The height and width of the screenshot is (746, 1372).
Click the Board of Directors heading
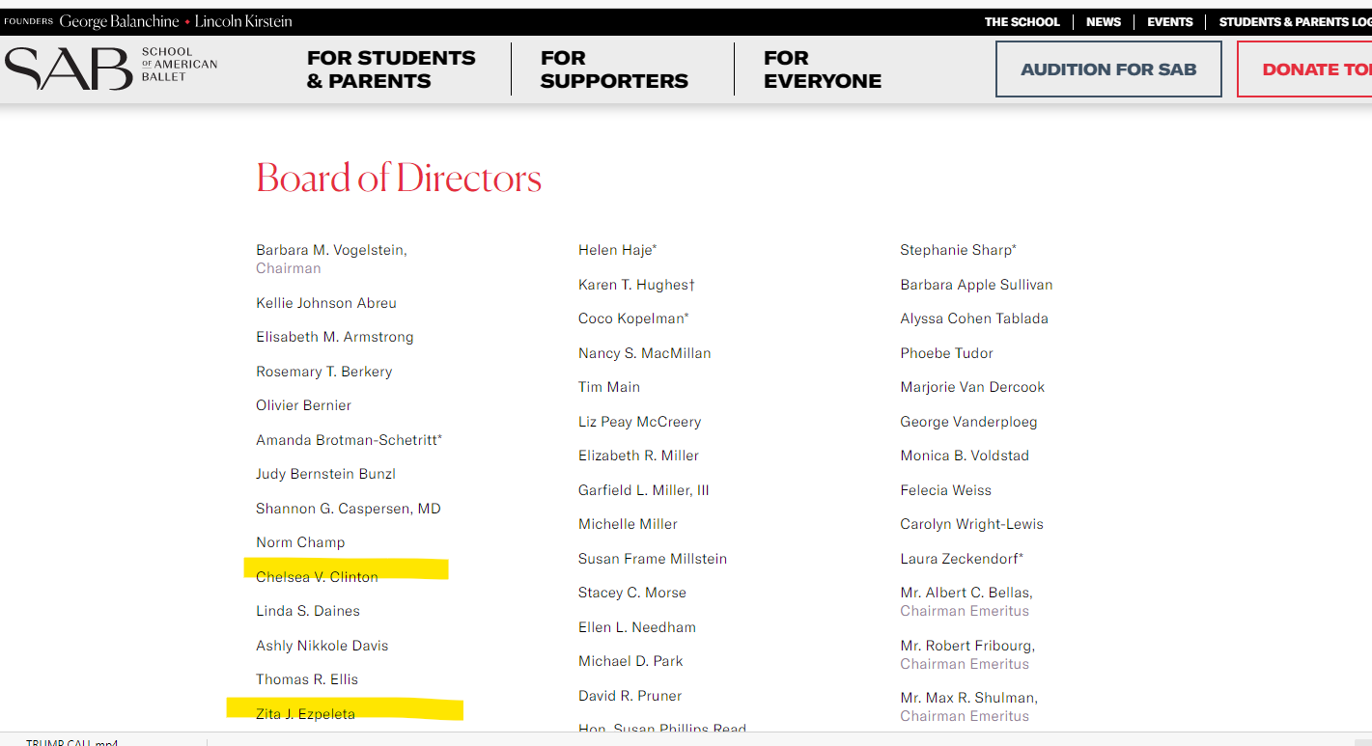(399, 178)
